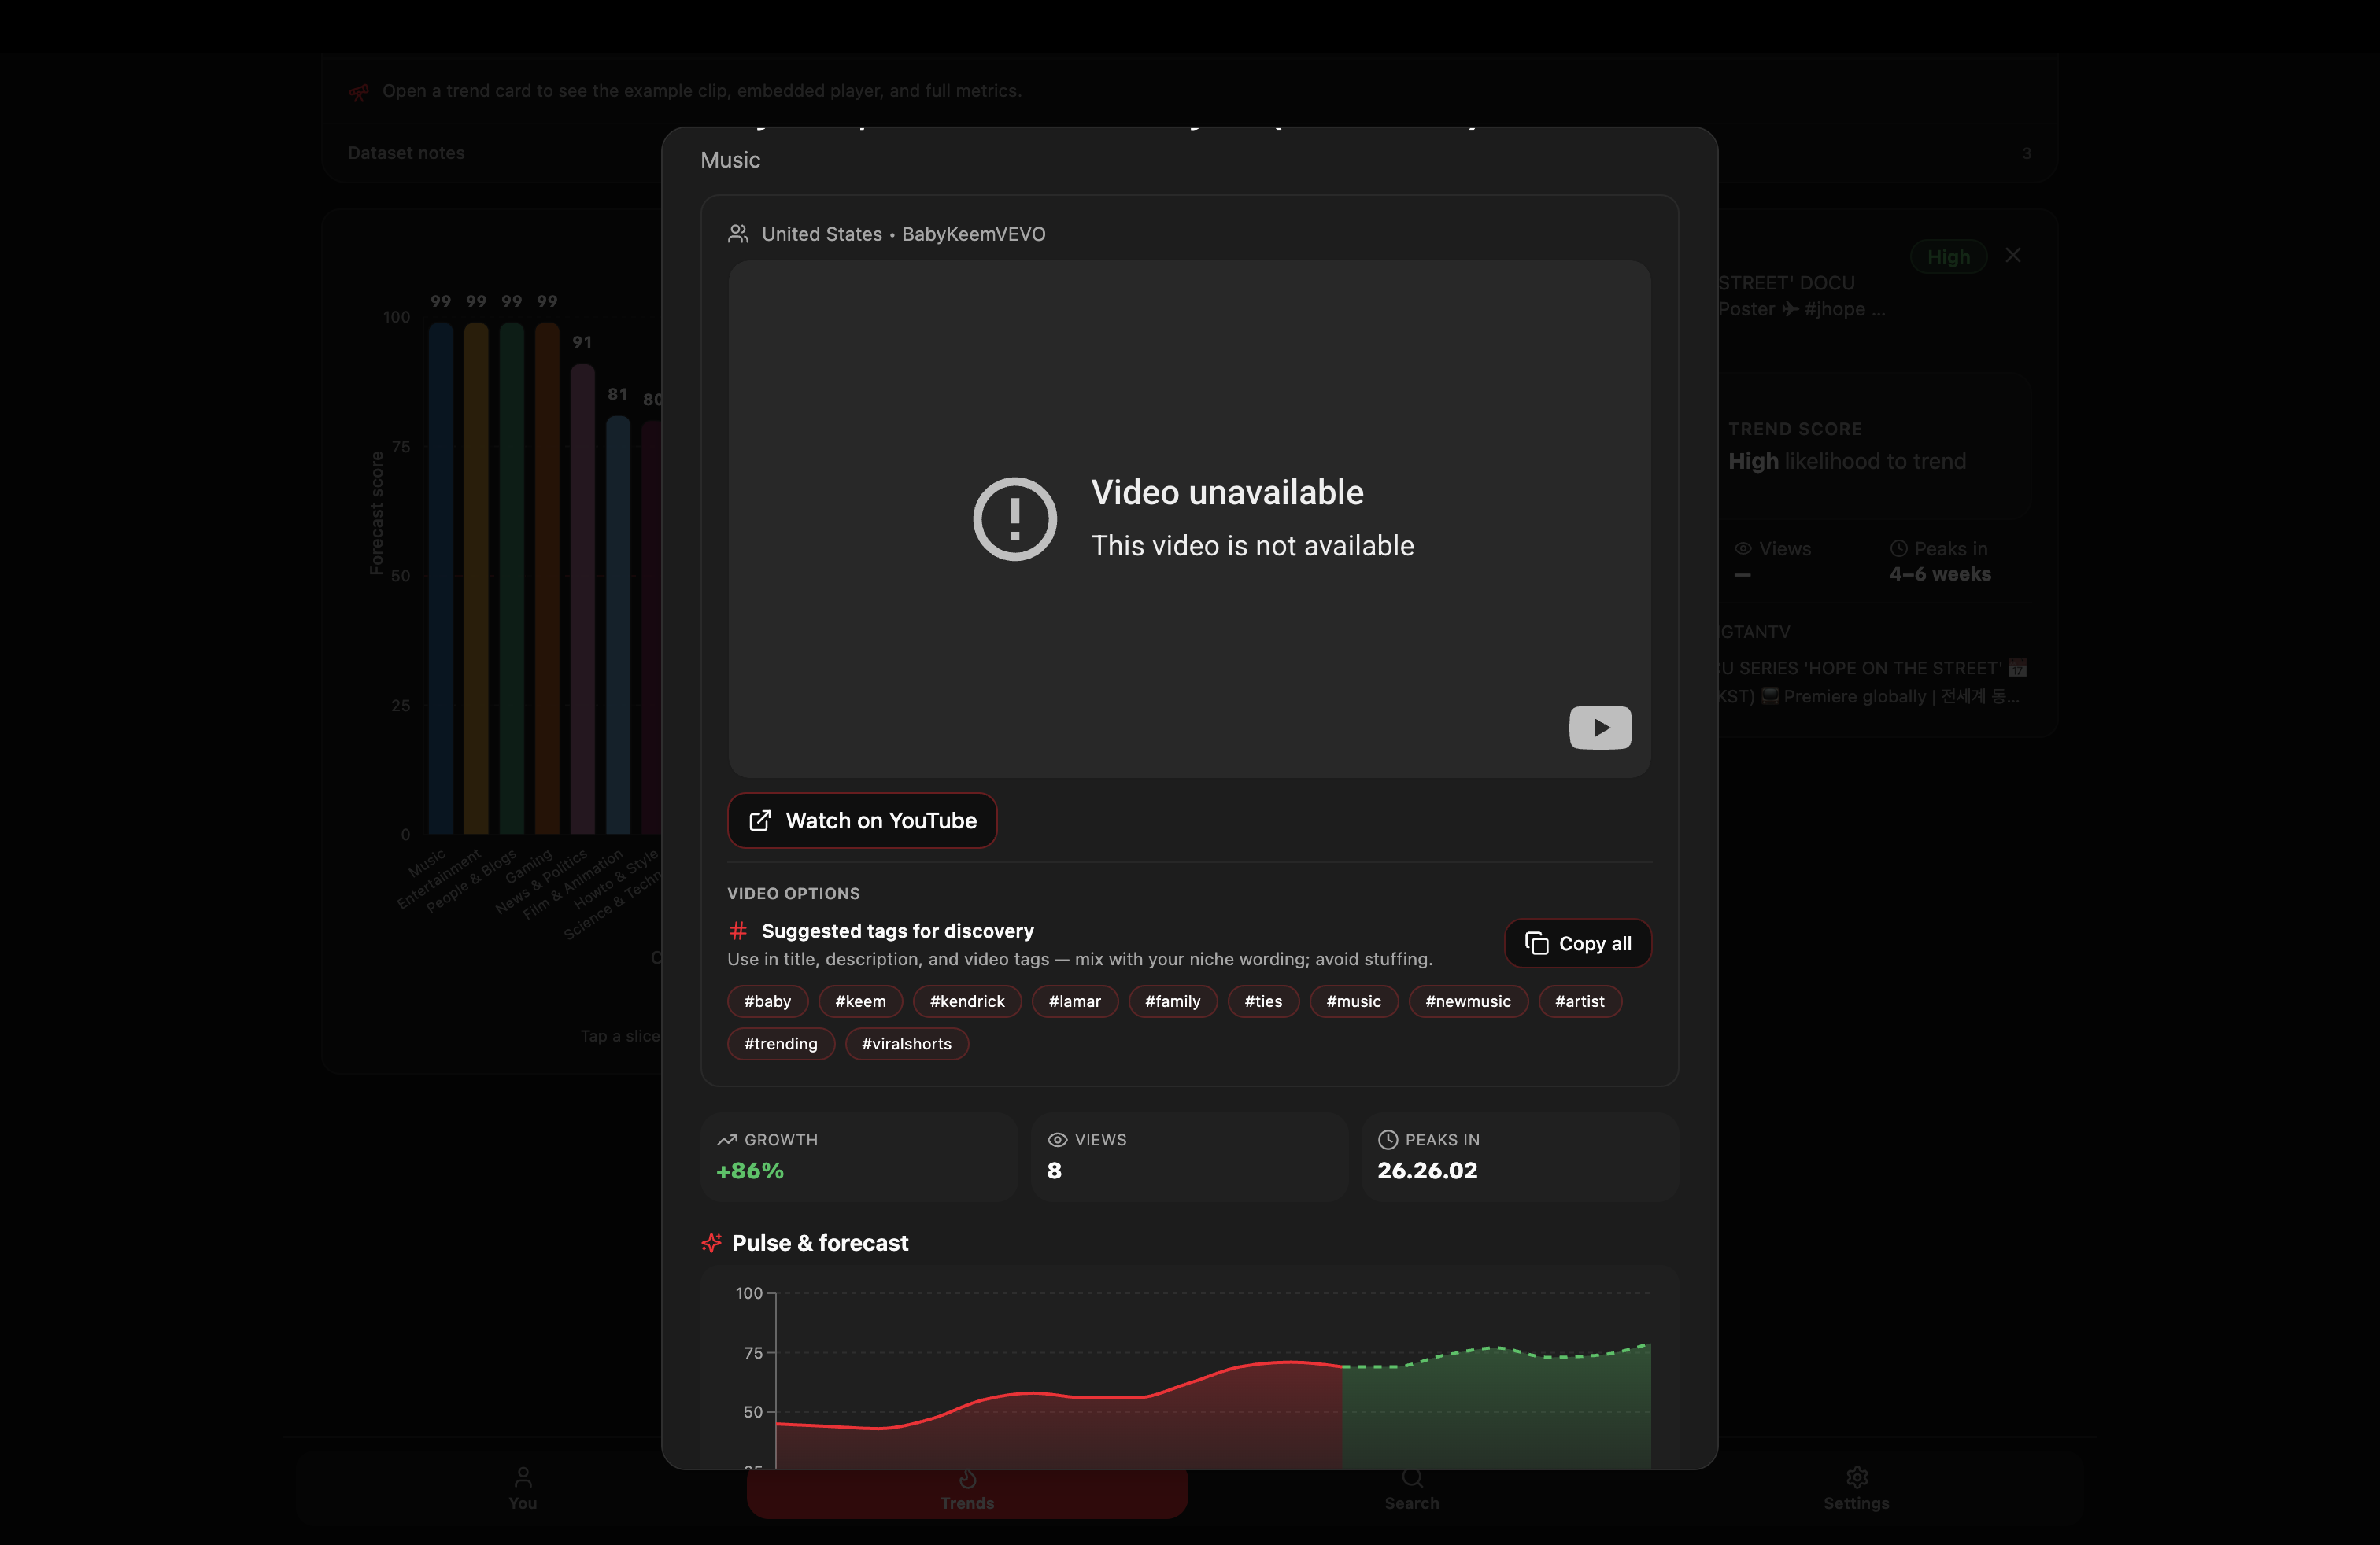This screenshot has height=1545, width=2380.
Task: Select the #artist tag
Action: click(1580, 1001)
